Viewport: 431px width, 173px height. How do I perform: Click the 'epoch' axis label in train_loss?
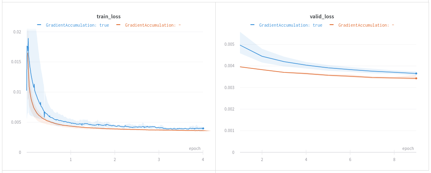pos(195,148)
